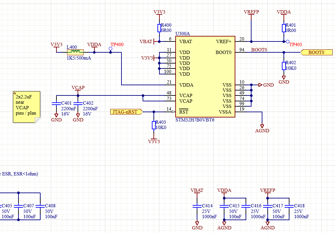Image resolution: width=336 pixels, height=233 pixels.
Task: Click the BOOT0 yellow port flag
Action: point(318,52)
